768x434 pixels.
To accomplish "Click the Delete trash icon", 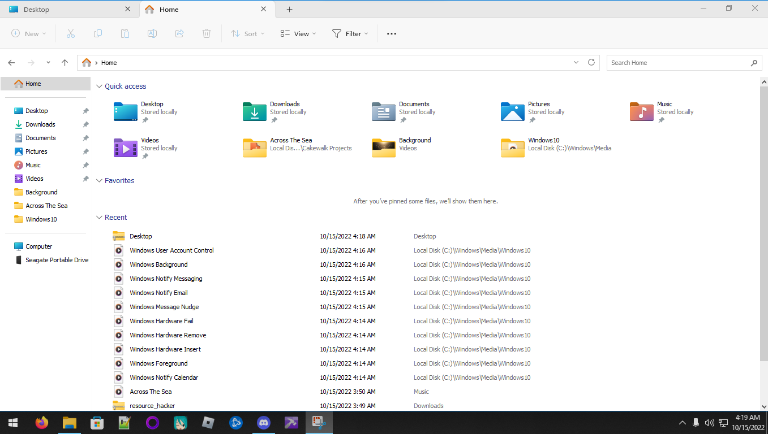I will [206, 33].
